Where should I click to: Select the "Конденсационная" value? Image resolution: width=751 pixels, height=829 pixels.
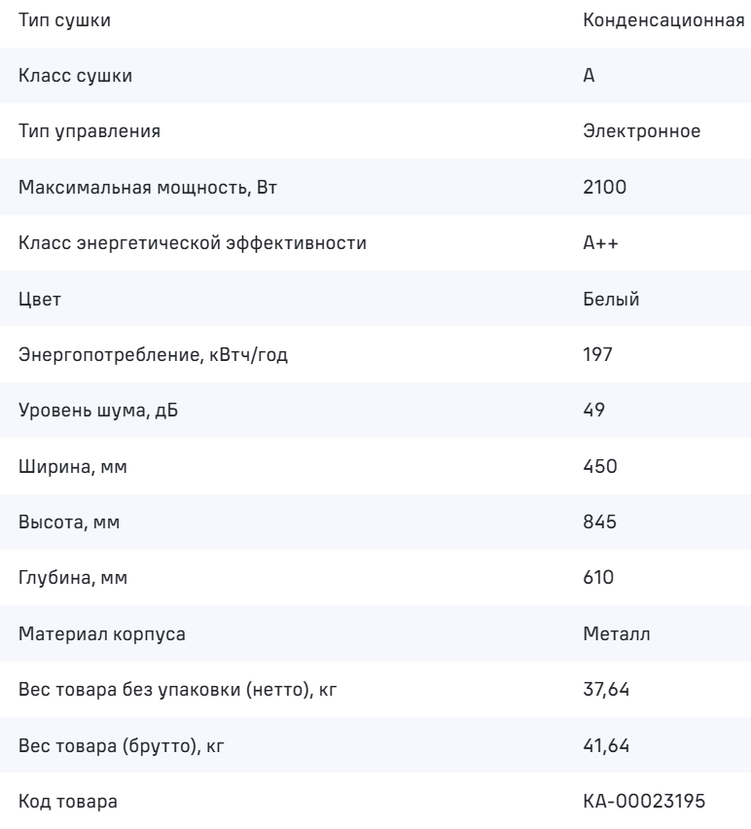pyautogui.click(x=664, y=20)
